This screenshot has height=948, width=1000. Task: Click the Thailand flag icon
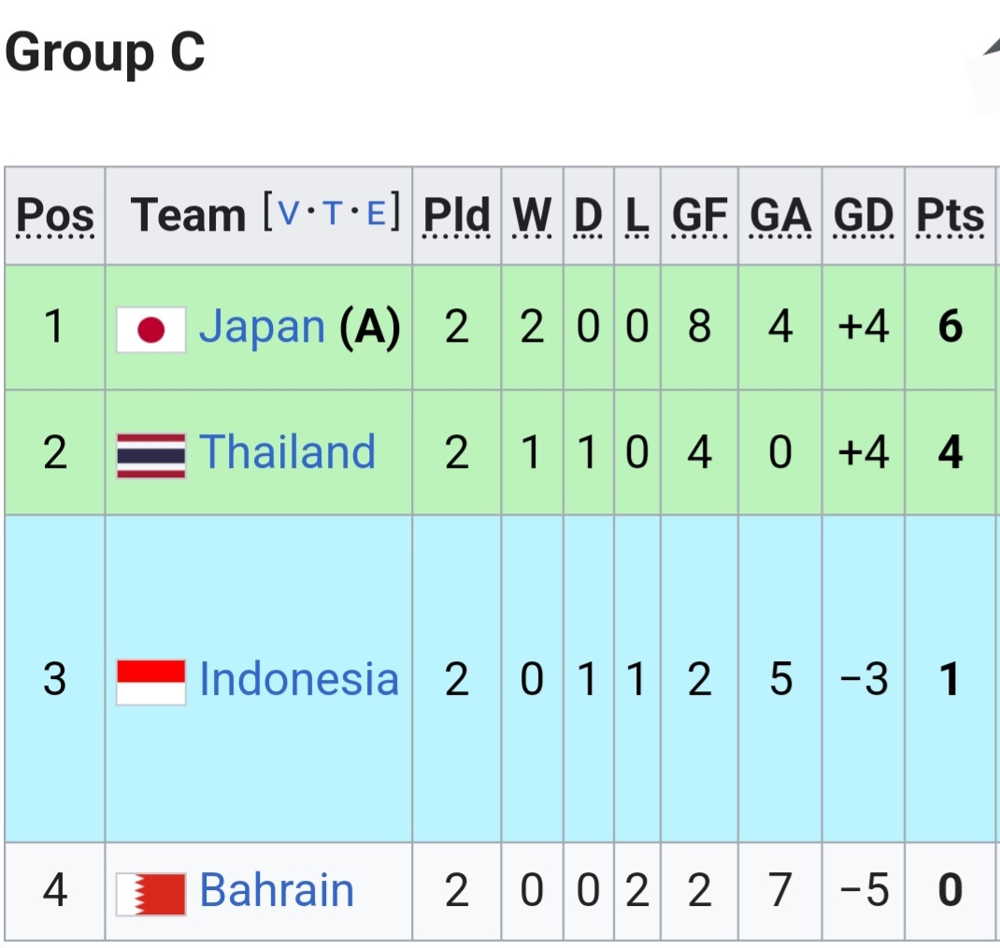150,455
